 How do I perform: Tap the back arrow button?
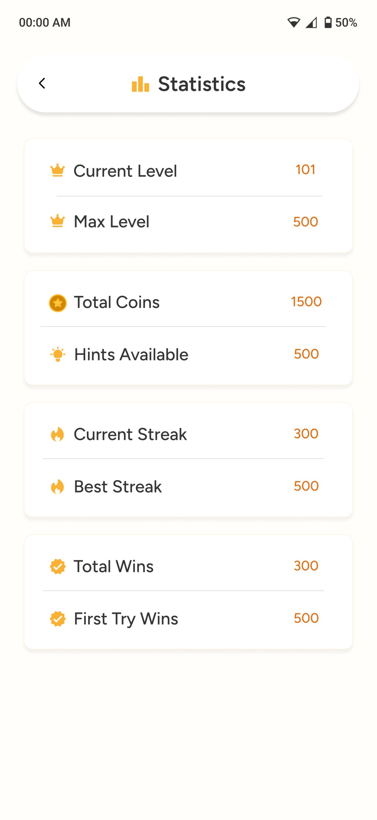point(42,83)
